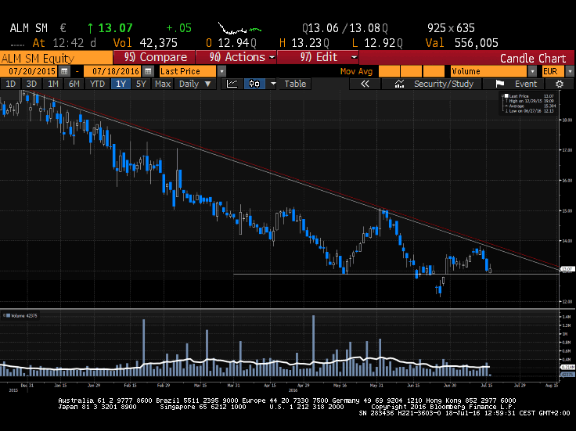
Task: Click the third Mov Avg input box
Action: tap(434, 71)
